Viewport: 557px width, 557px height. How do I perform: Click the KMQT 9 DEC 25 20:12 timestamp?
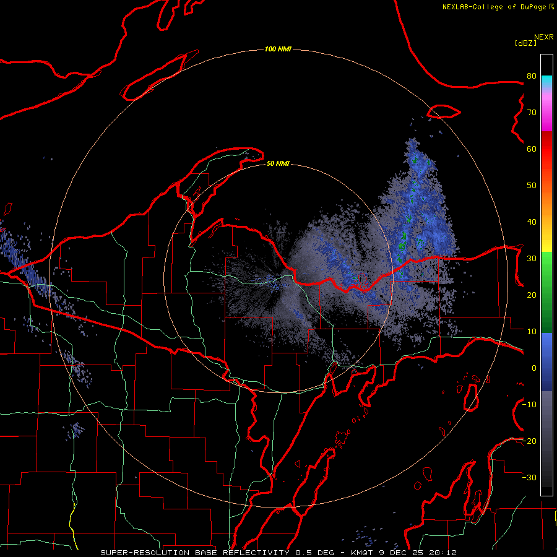coord(404,553)
